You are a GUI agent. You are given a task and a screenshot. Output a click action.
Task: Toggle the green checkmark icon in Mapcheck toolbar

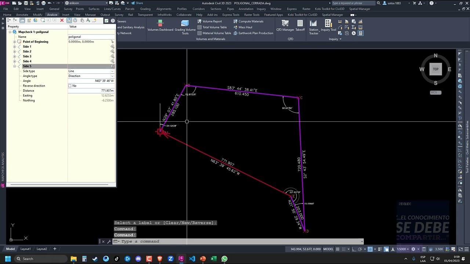[x=106, y=21]
